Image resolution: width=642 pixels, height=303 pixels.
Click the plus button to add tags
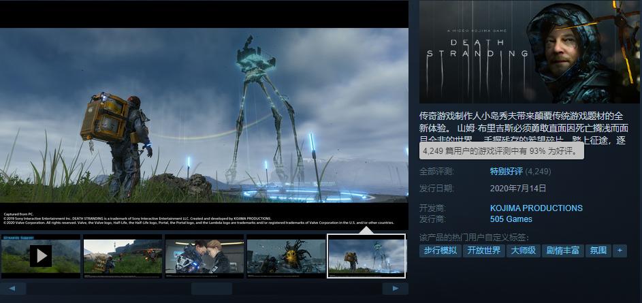620,251
